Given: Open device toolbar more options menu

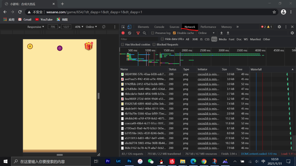Looking at the screenshot, I should (x=115, y=27).
